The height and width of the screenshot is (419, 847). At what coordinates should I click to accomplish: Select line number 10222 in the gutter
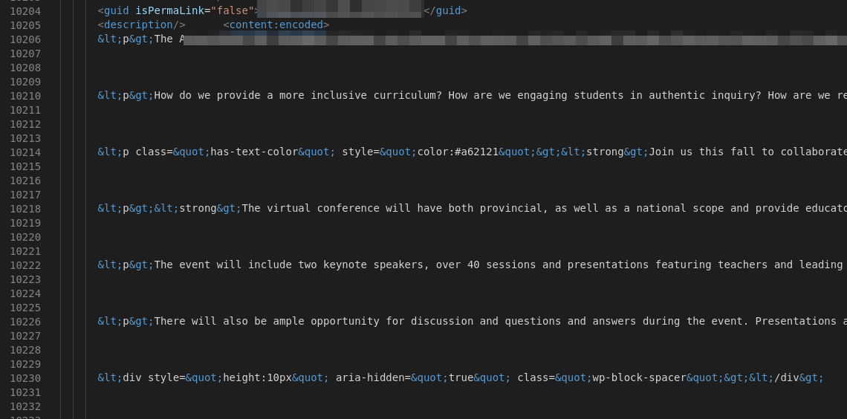coord(25,265)
